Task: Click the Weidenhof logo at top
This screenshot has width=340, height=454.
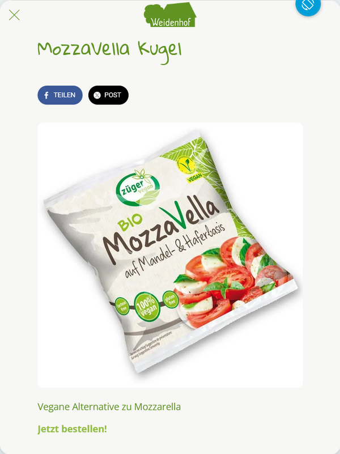Action: [x=170, y=15]
